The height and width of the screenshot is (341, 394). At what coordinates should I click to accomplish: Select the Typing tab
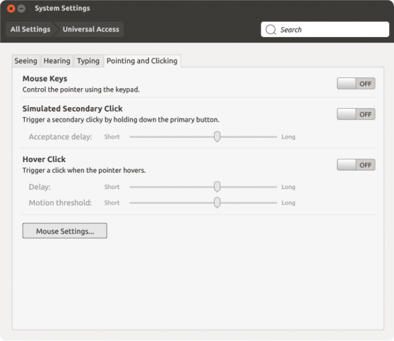[x=88, y=61]
